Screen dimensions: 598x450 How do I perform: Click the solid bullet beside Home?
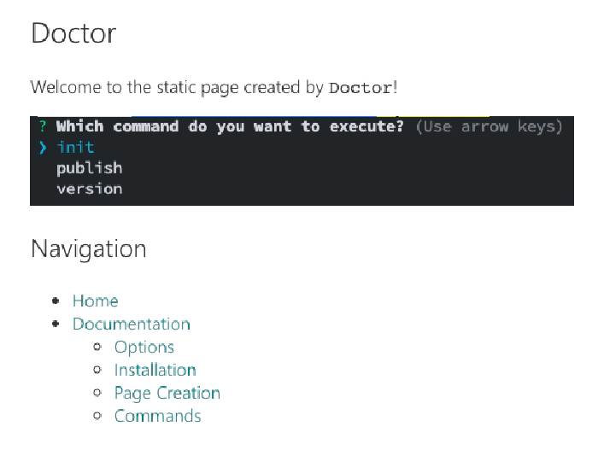(56, 301)
